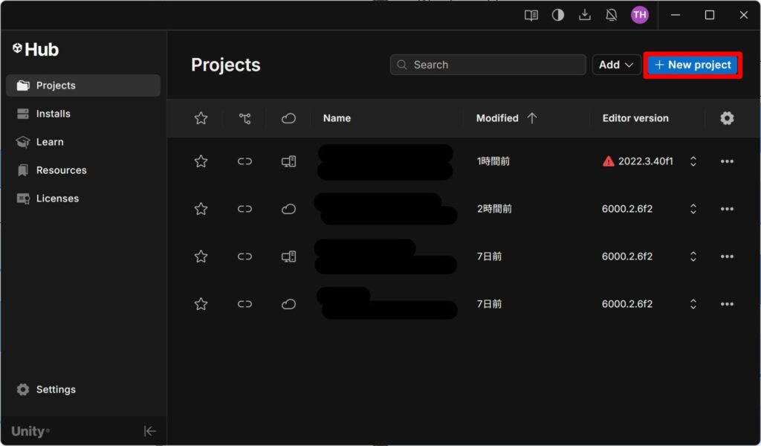Toggle the light/dark theme contrast icon
The height and width of the screenshot is (446, 761).
tap(557, 15)
